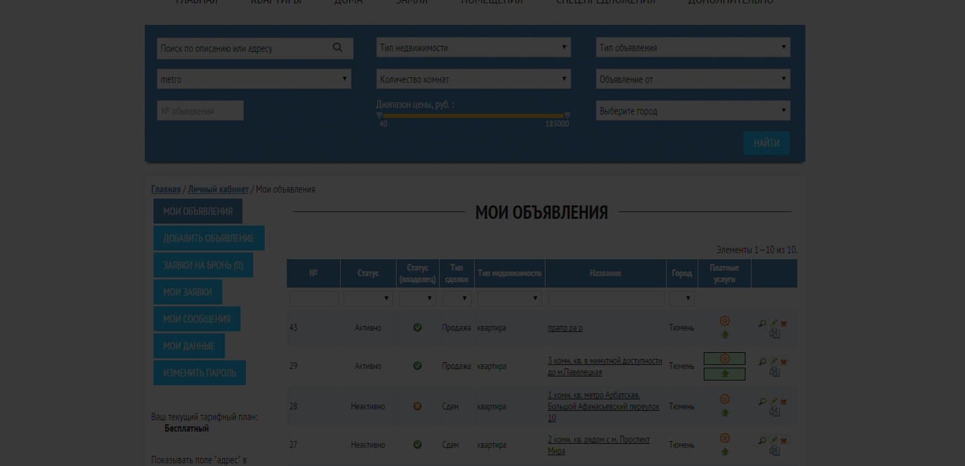Image resolution: width=965 pixels, height=466 pixels.
Task: Click the green up-arrow for listing 29
Action: tap(725, 374)
